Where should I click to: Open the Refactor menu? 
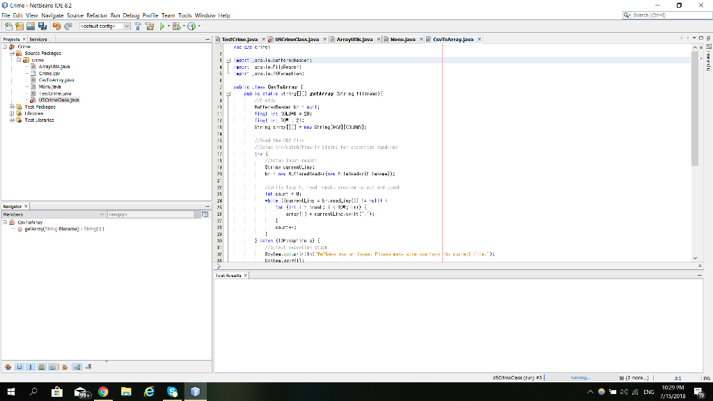pyautogui.click(x=97, y=15)
